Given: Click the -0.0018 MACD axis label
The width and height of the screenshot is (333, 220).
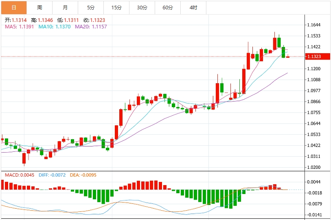Looking at the screenshot, I should tap(314, 193).
